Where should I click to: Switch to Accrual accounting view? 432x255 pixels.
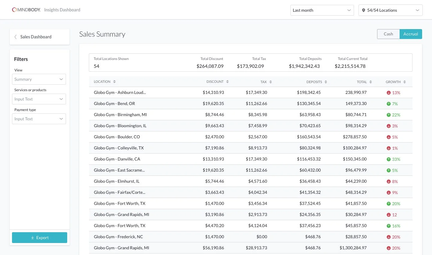411,34
